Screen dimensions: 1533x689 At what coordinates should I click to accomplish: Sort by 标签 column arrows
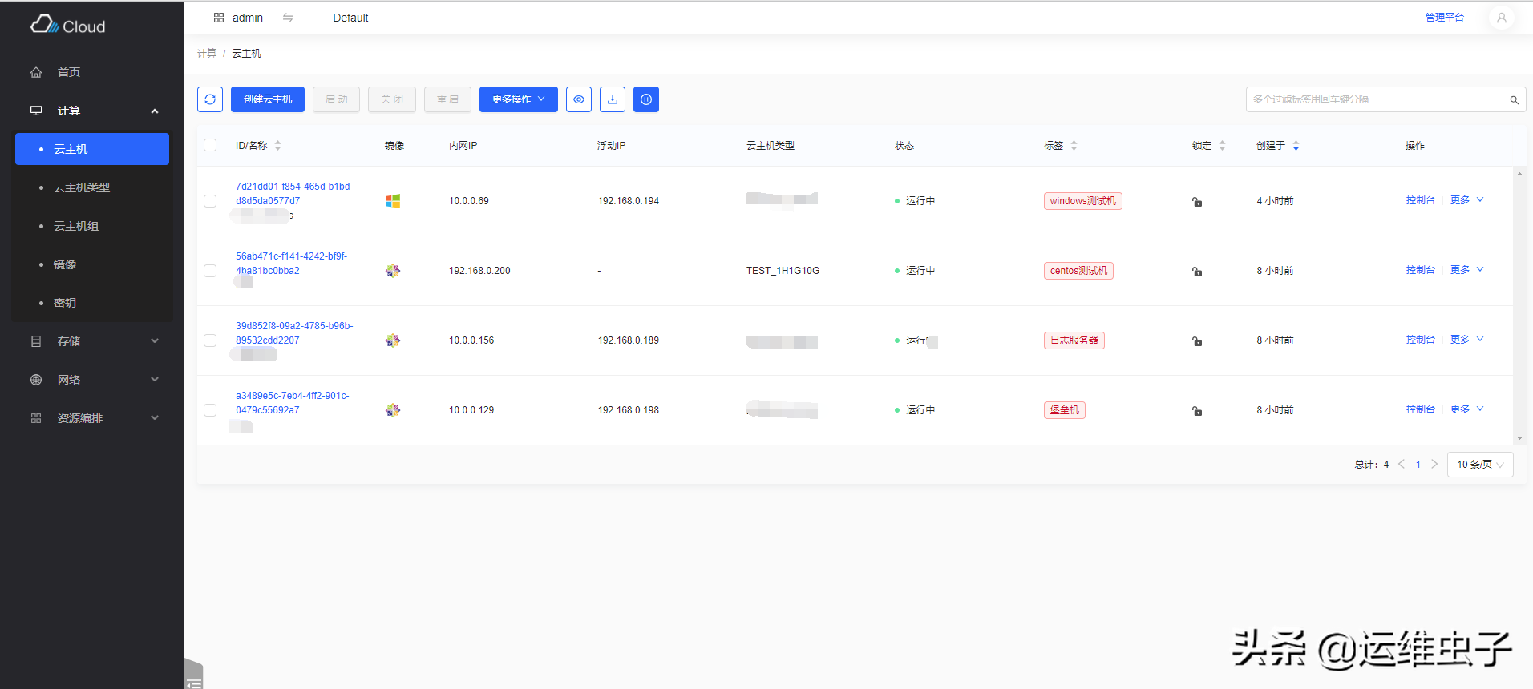[1074, 146]
